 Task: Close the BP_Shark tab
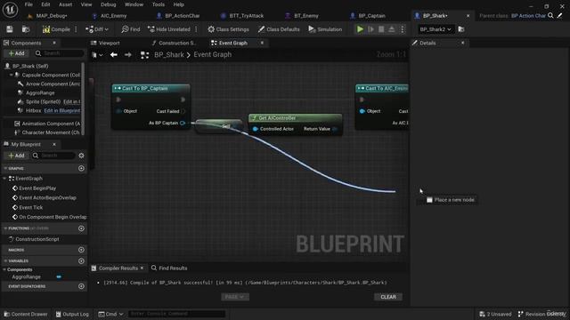click(468, 16)
